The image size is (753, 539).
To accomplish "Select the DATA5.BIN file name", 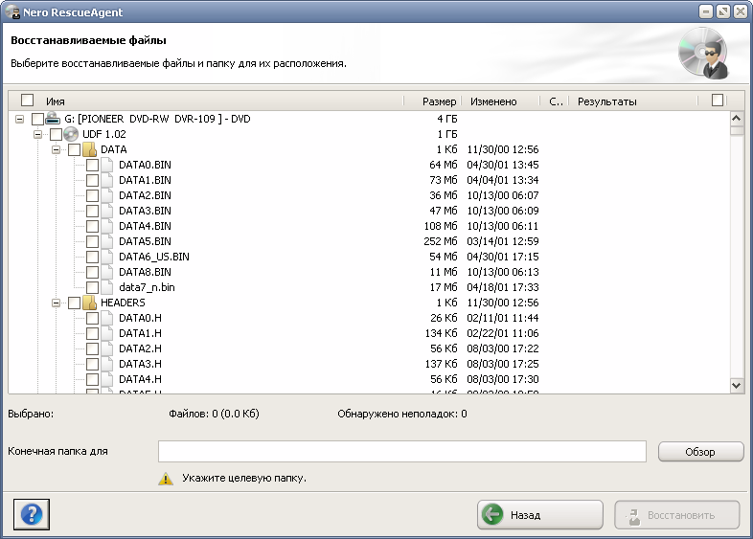I will point(145,241).
